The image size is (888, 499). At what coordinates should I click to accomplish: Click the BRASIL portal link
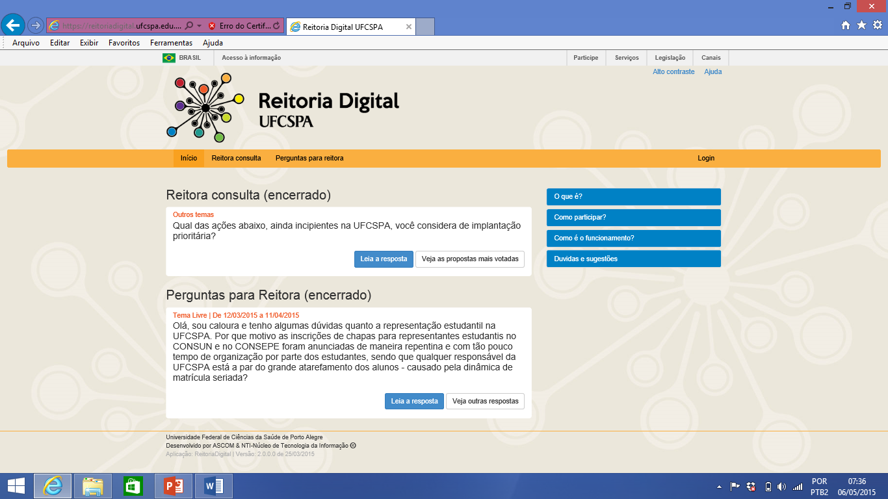coord(190,58)
